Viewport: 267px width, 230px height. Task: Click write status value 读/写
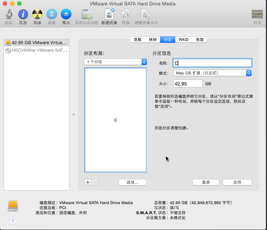[174, 208]
